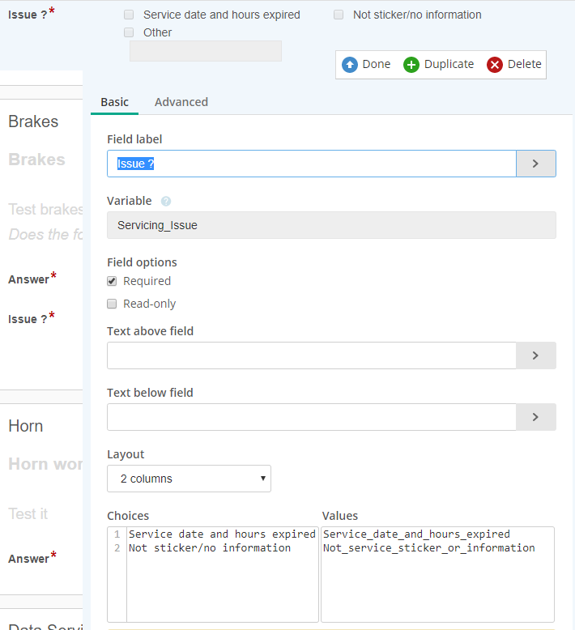Viewport: 575px width, 630px height.
Task: Open the Layout columns dropdown
Action: tap(189, 479)
